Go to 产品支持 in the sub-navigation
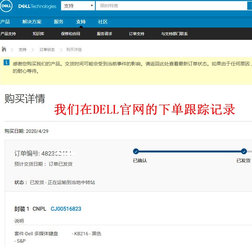 coord(8,34)
